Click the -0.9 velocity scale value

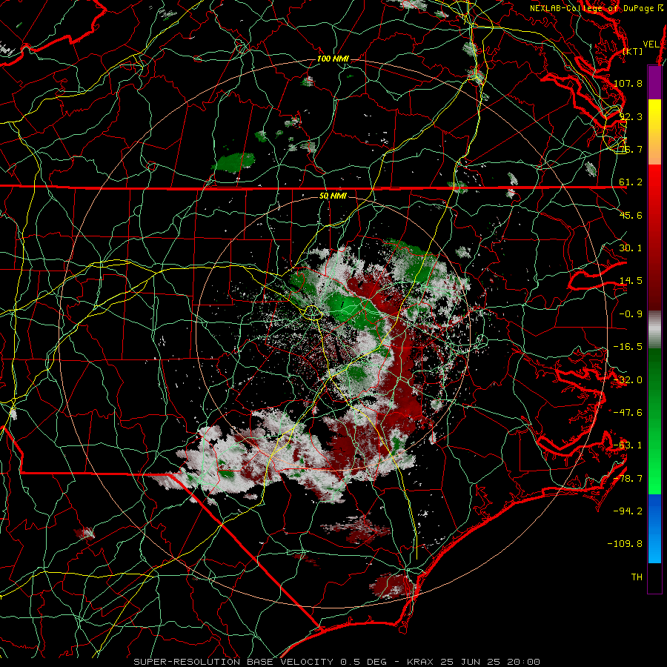tap(631, 314)
